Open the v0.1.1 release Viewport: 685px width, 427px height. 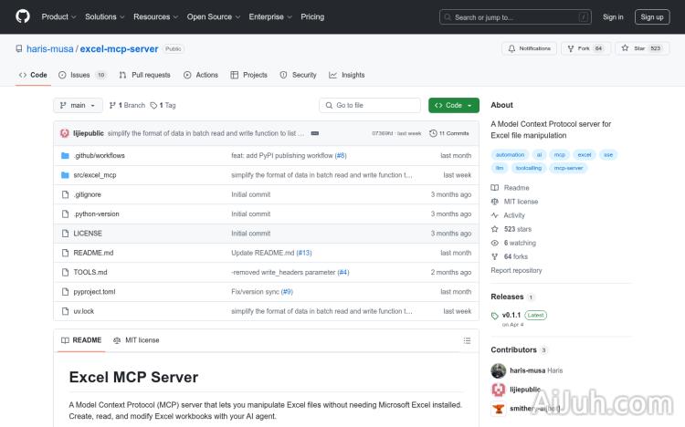click(511, 315)
